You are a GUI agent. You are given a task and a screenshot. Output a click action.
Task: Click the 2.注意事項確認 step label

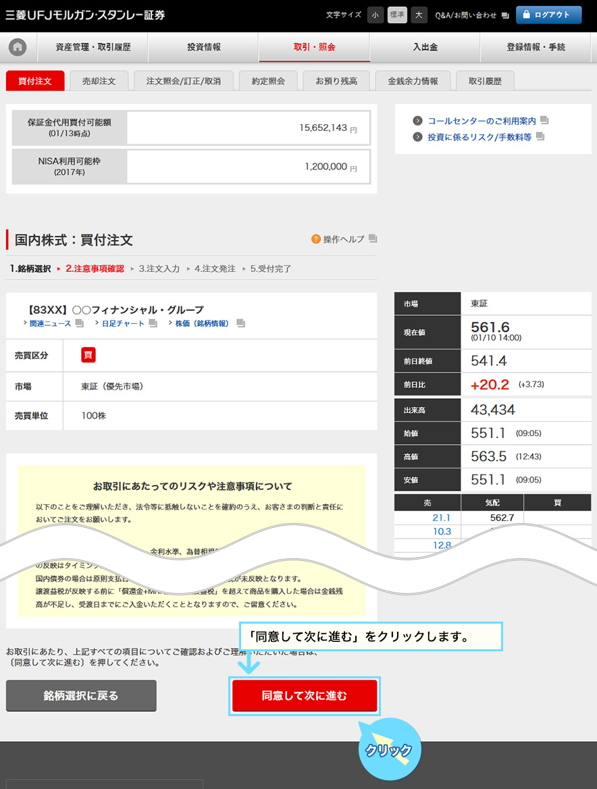pos(95,269)
